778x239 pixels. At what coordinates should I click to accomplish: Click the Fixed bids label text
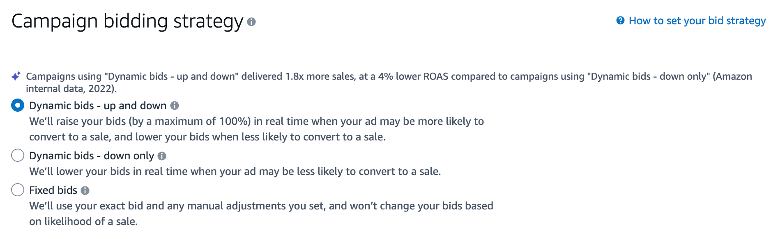[x=53, y=190]
